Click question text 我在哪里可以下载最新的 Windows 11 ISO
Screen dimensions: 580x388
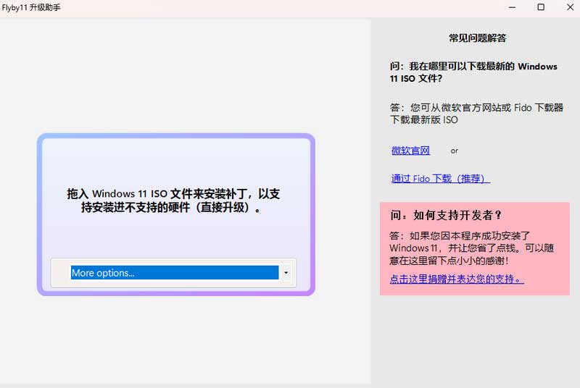pyautogui.click(x=473, y=72)
